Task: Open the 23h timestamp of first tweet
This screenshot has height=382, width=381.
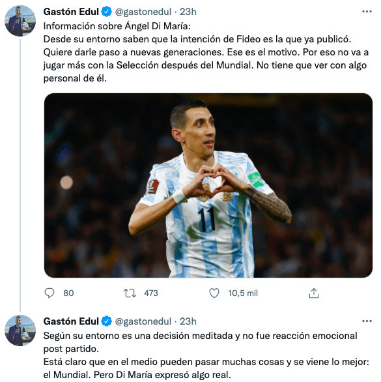Action: (188, 12)
